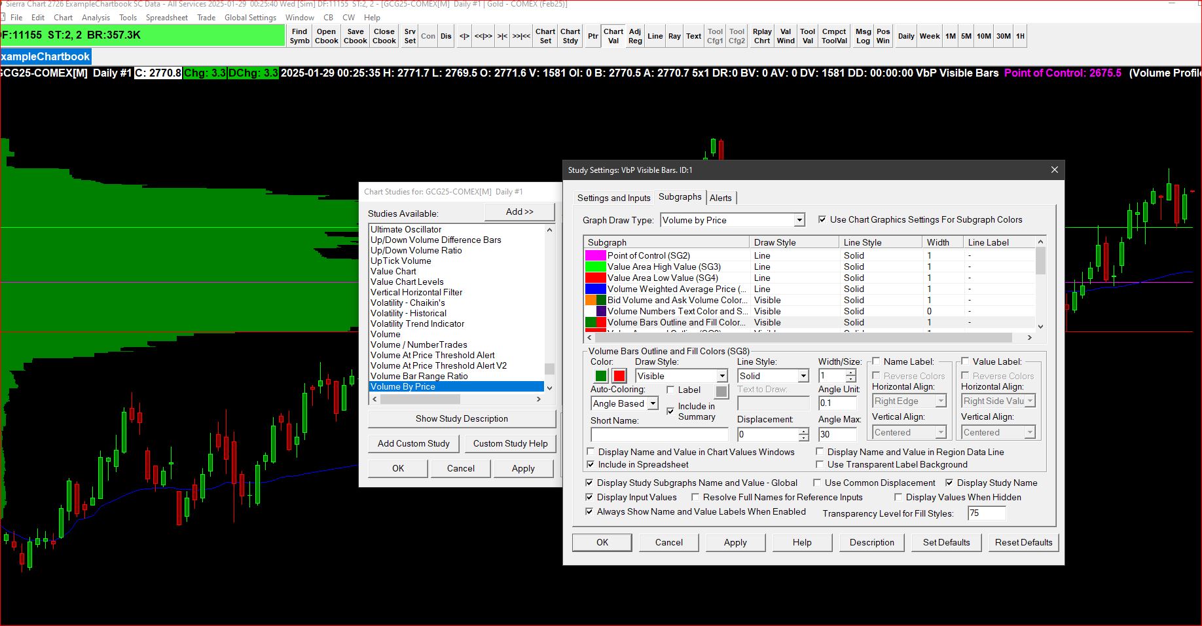Select the Ray drawing tool

674,36
